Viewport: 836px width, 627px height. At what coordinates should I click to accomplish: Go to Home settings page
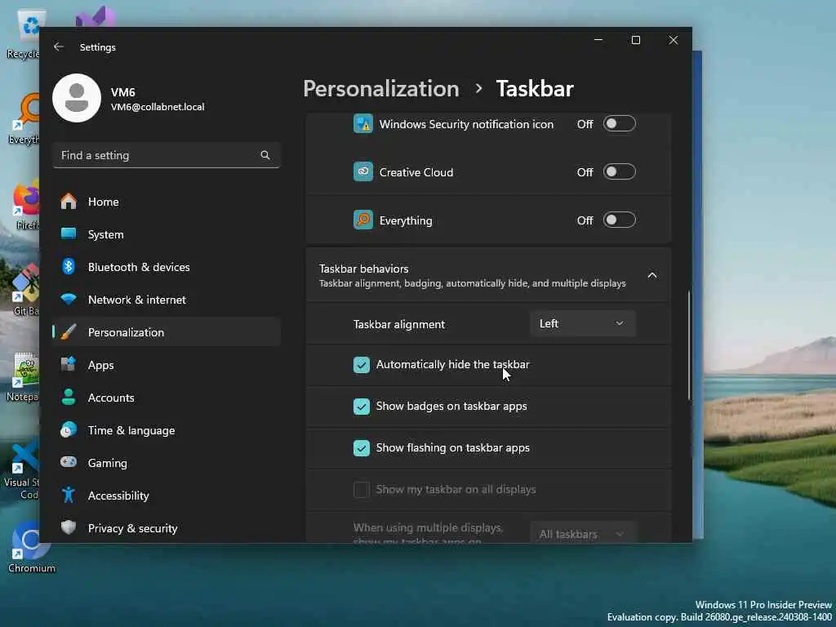pyautogui.click(x=167, y=202)
